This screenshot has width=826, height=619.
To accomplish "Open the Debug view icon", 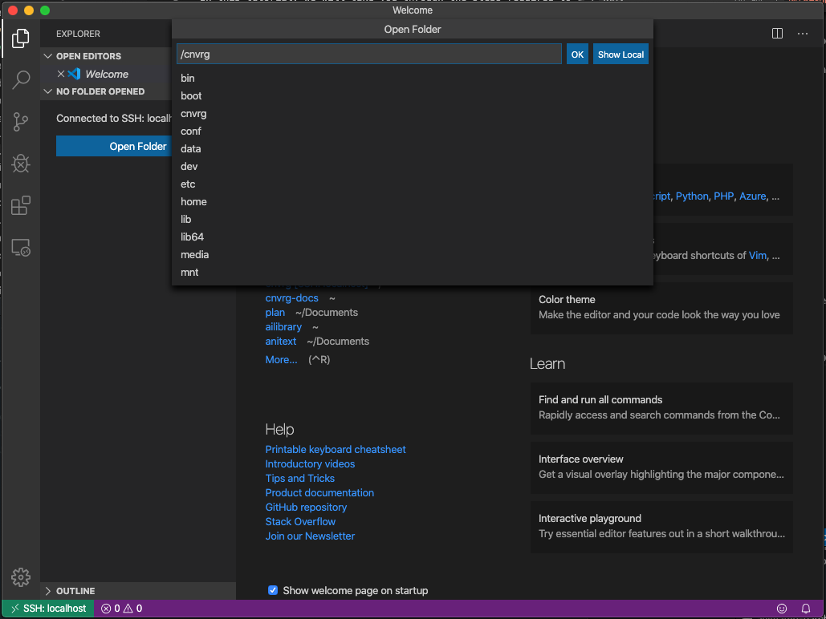I will pyautogui.click(x=21, y=164).
